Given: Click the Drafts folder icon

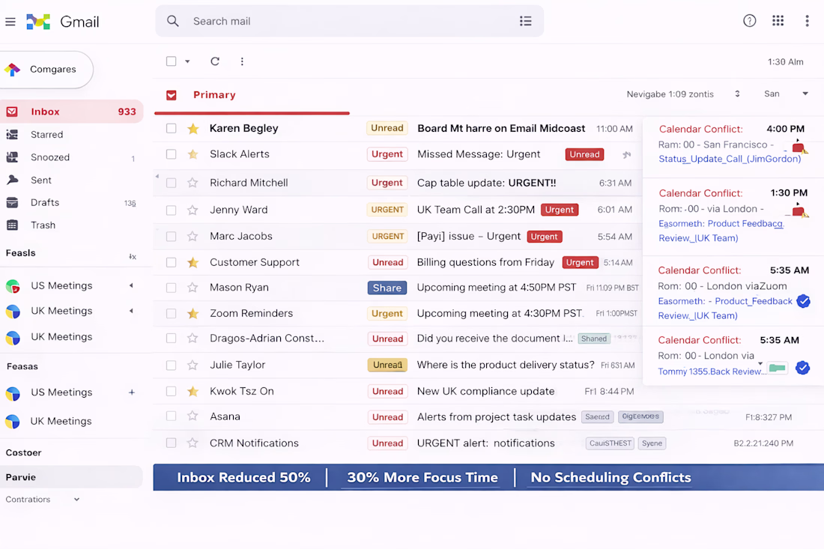Looking at the screenshot, I should tap(12, 202).
